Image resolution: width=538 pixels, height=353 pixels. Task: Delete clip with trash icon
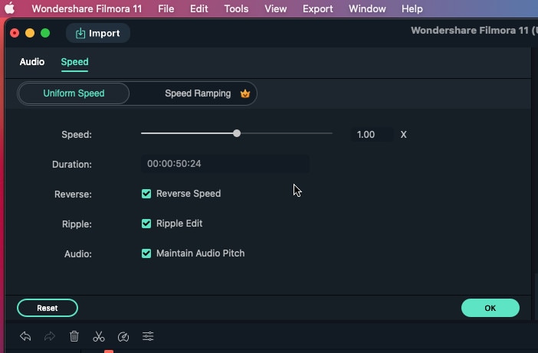pyautogui.click(x=74, y=336)
